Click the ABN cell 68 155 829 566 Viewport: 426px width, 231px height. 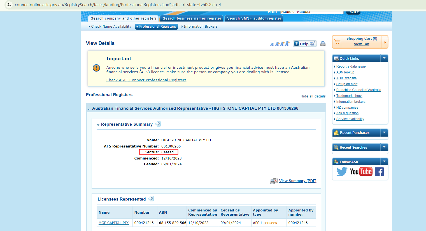coord(173,223)
